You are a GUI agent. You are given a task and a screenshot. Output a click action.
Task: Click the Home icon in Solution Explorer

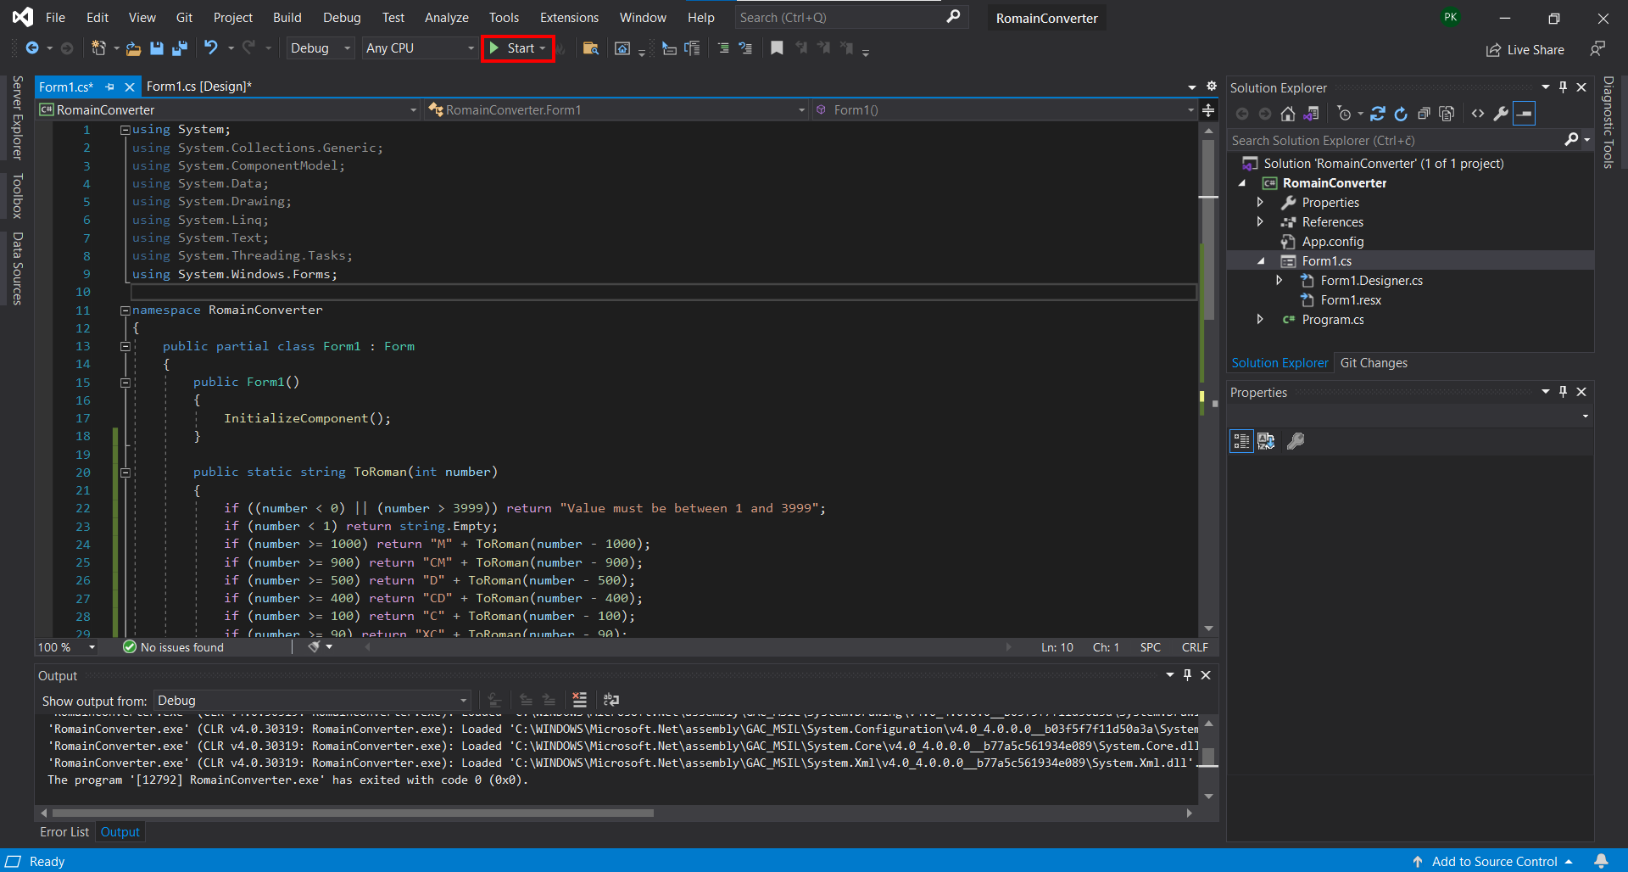[x=1287, y=114]
